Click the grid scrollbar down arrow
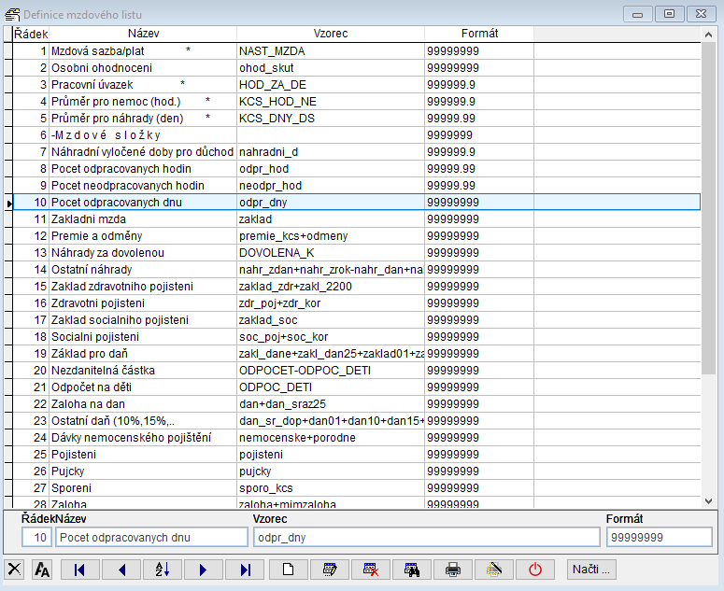 tap(708, 501)
